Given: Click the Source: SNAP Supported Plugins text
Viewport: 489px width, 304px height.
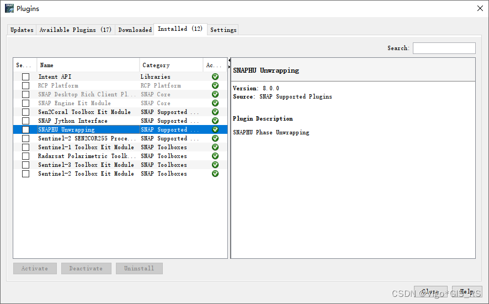Looking at the screenshot, I should [x=283, y=97].
